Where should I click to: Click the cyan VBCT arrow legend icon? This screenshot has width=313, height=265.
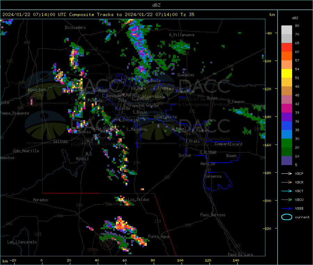coord(287,191)
